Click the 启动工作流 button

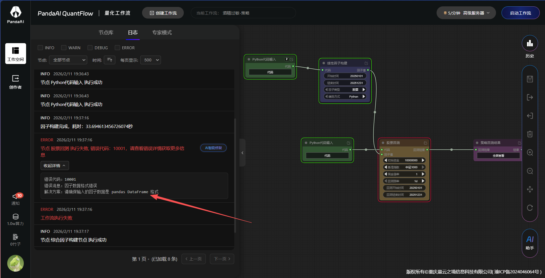pos(520,13)
